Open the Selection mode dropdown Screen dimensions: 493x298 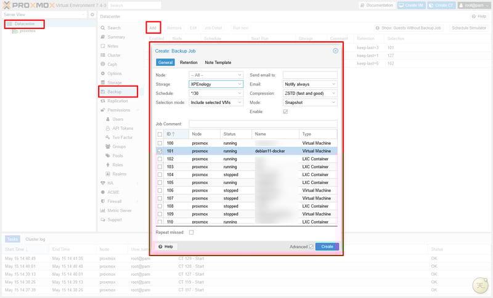(240, 102)
